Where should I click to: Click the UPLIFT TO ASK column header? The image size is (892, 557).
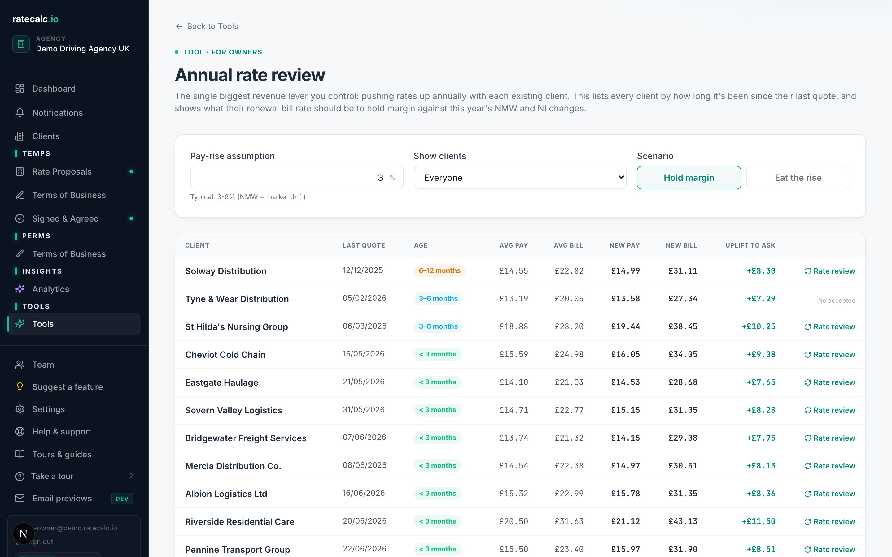[x=750, y=245]
